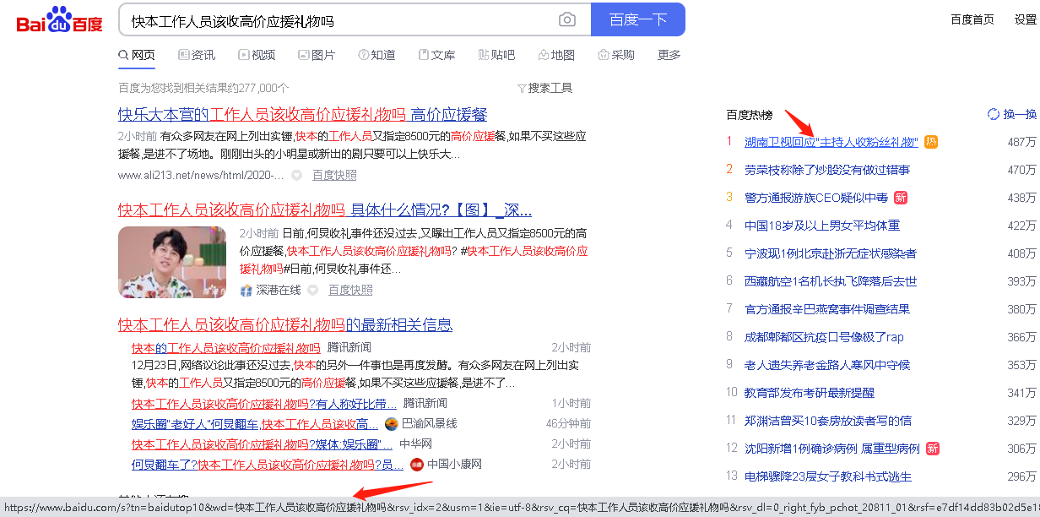Image resolution: width=1040 pixels, height=517 pixels.
Task: Click 中国小康网 source icon
Action: coord(416,464)
